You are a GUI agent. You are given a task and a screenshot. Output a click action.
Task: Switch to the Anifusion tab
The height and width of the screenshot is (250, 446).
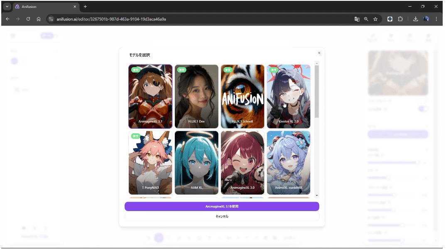point(46,7)
